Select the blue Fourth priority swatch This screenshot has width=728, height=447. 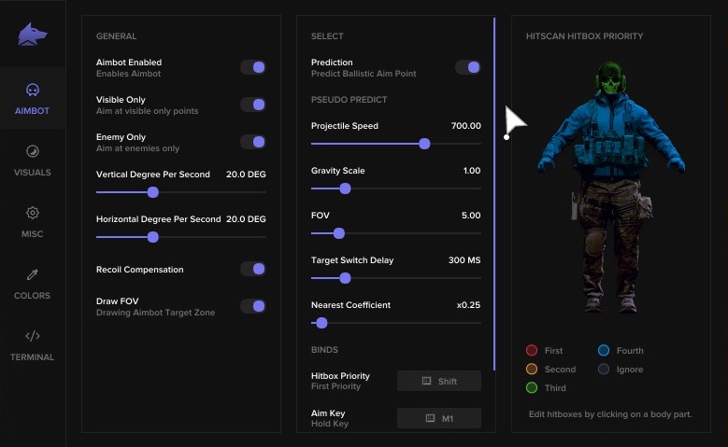(604, 351)
